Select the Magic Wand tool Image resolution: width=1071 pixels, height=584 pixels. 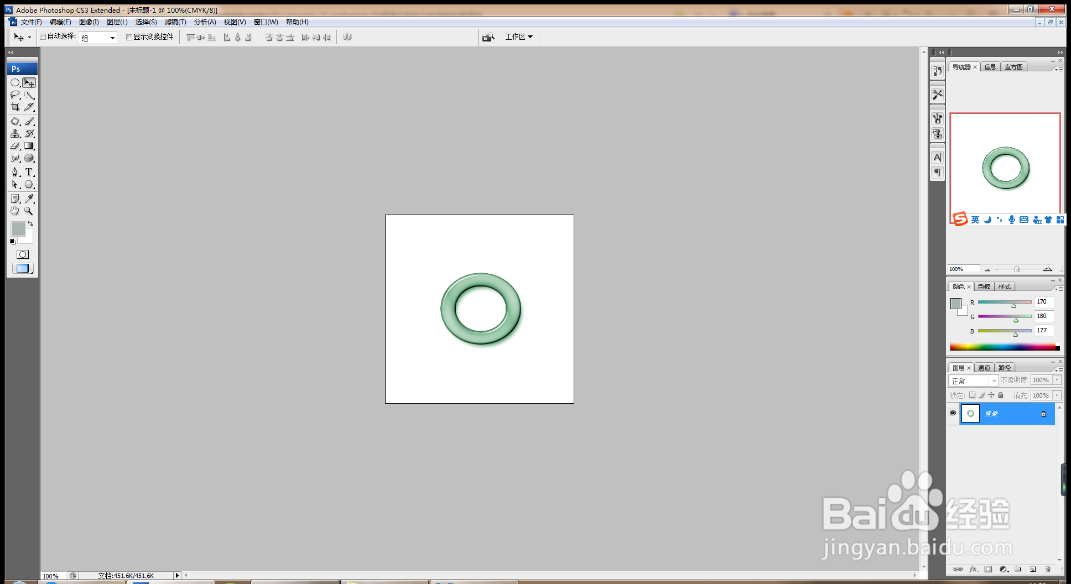pos(29,95)
